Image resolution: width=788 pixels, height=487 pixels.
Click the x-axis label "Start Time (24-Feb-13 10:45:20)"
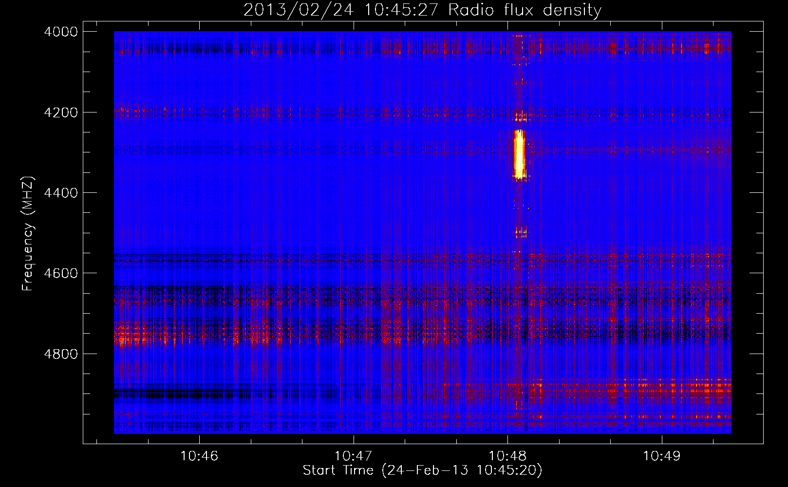click(x=422, y=470)
